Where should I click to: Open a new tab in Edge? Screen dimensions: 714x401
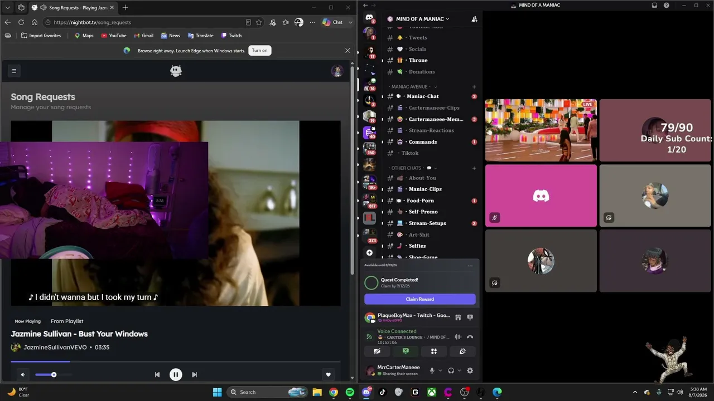[125, 7]
